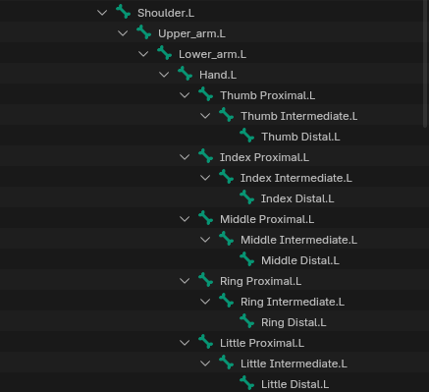This screenshot has height=392, width=429.
Task: Click the Hand.L bone icon
Action: (x=185, y=74)
